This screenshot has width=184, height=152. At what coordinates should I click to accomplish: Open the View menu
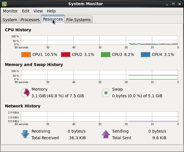[x=38, y=11]
